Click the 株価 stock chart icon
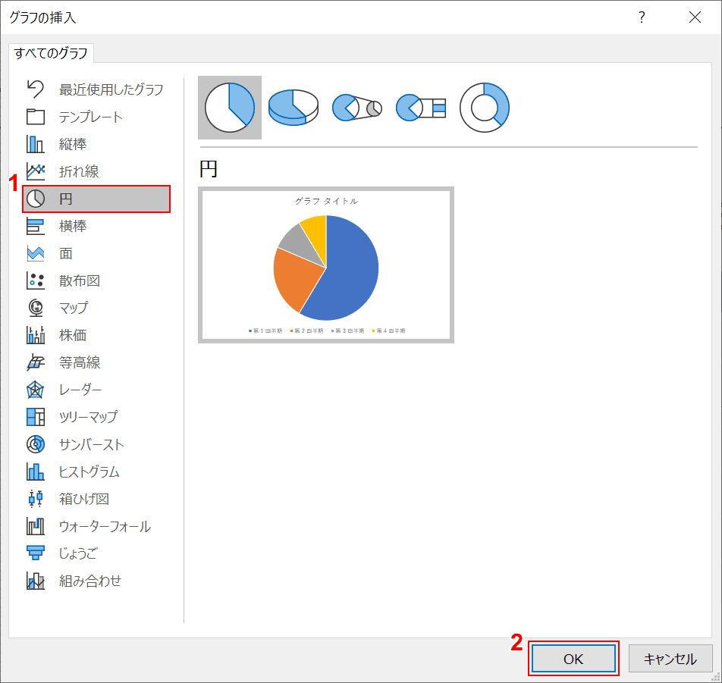 36,335
